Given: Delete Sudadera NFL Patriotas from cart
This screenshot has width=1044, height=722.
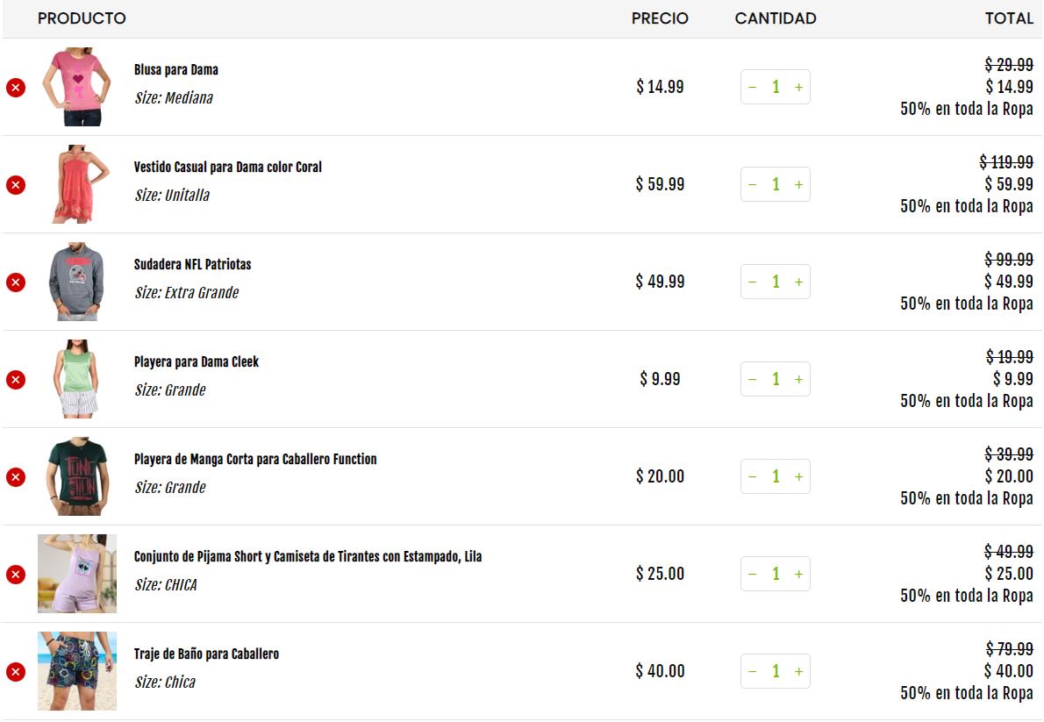Looking at the screenshot, I should (16, 282).
